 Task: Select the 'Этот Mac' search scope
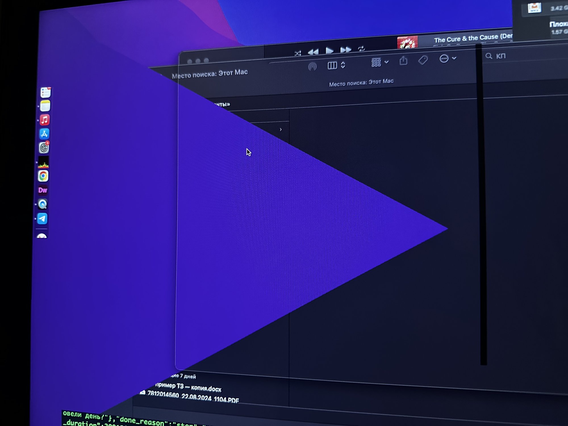[x=381, y=82]
